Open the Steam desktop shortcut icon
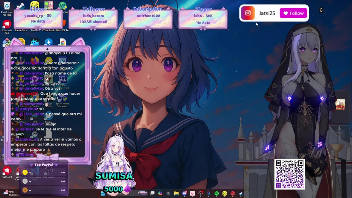The height and width of the screenshot is (198, 352). 20,6
